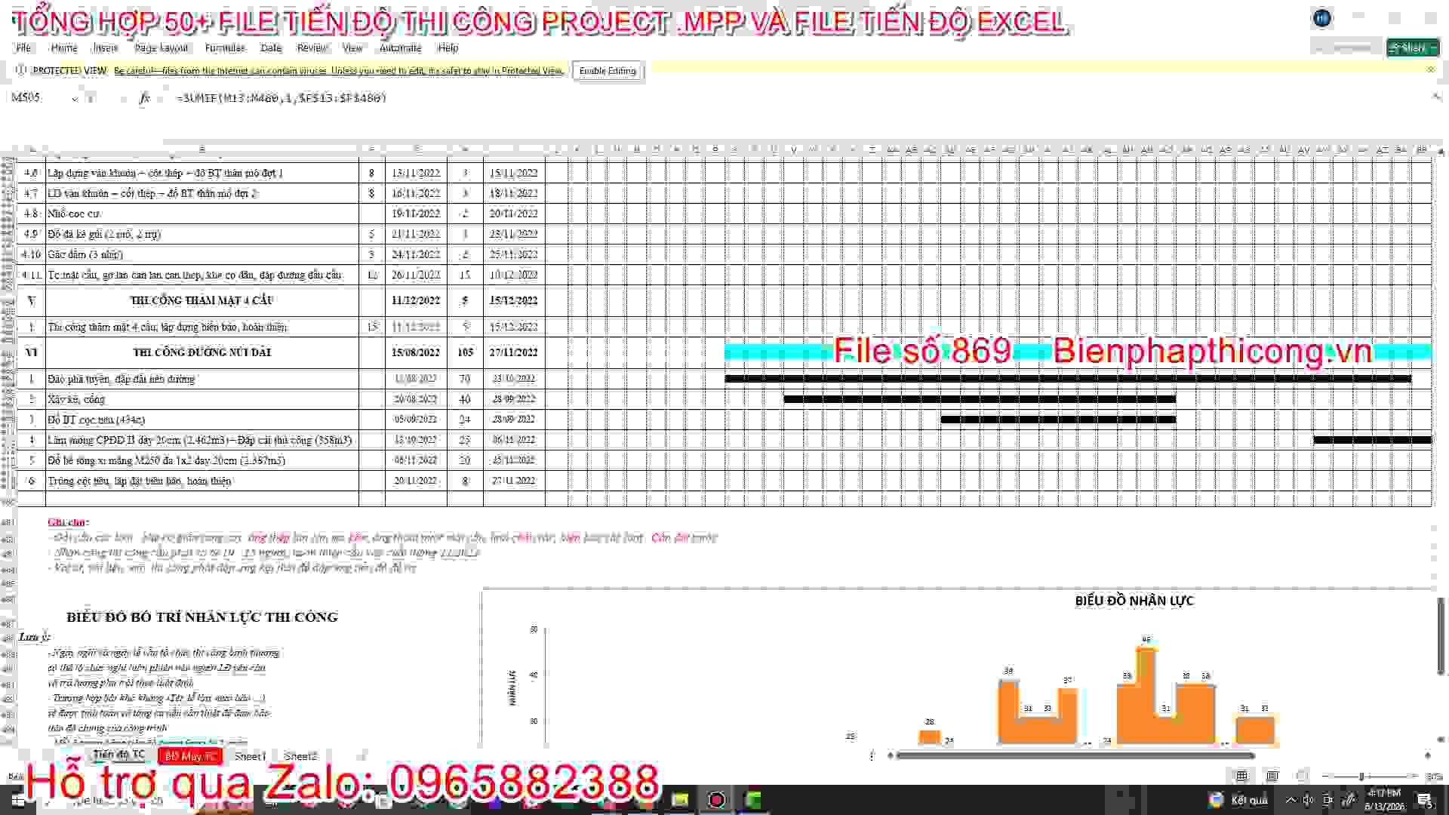Select heading BIỂU ĐỒ BỐ TRÍ NHÂN LỰC THI CÔNG
The image size is (1449, 815).
click(x=202, y=617)
